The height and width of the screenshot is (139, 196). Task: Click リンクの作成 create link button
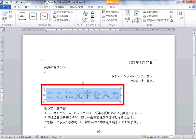coord(109,20)
